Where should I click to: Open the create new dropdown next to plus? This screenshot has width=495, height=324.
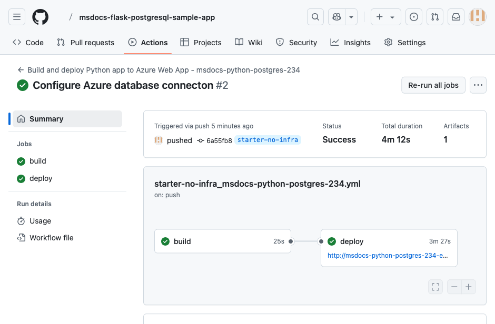tap(391, 16)
